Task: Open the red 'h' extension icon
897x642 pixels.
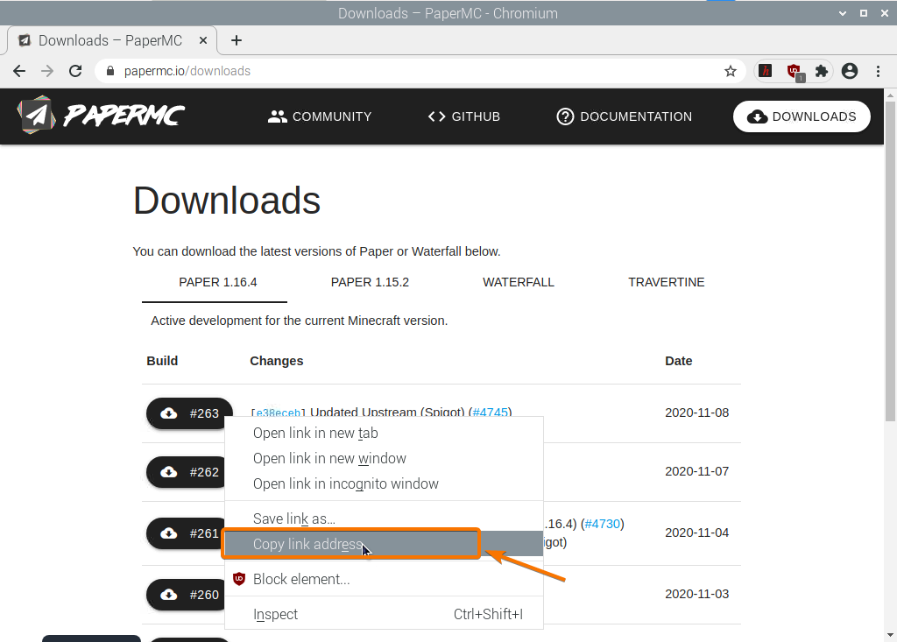Action: [x=766, y=71]
